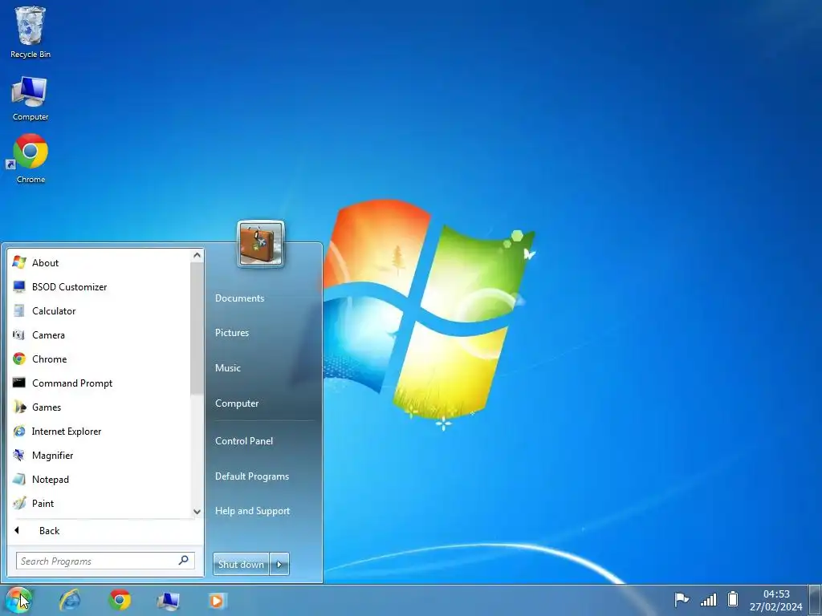Click the user account picture in Start menu
822x616 pixels.
point(261,244)
